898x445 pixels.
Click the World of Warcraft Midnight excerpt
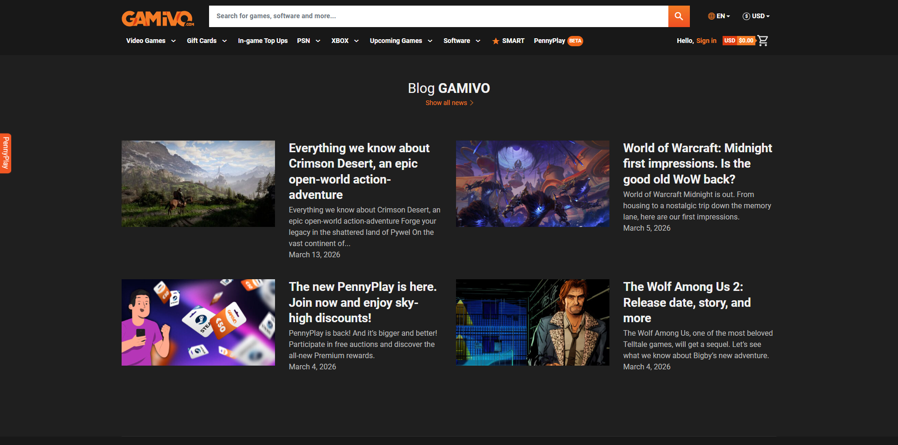pos(697,205)
